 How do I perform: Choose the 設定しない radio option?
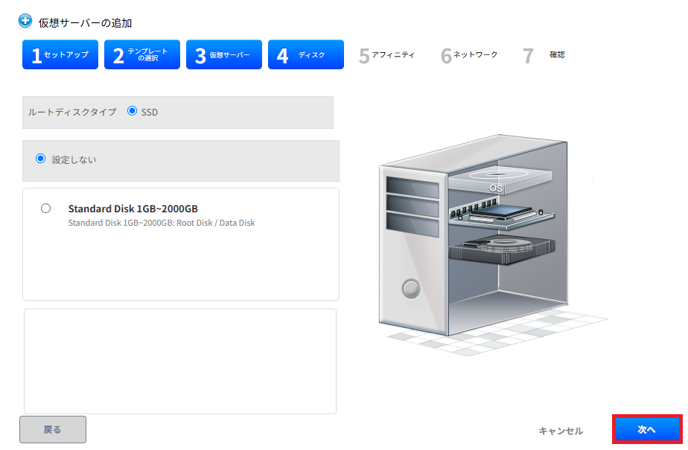pyautogui.click(x=40, y=159)
